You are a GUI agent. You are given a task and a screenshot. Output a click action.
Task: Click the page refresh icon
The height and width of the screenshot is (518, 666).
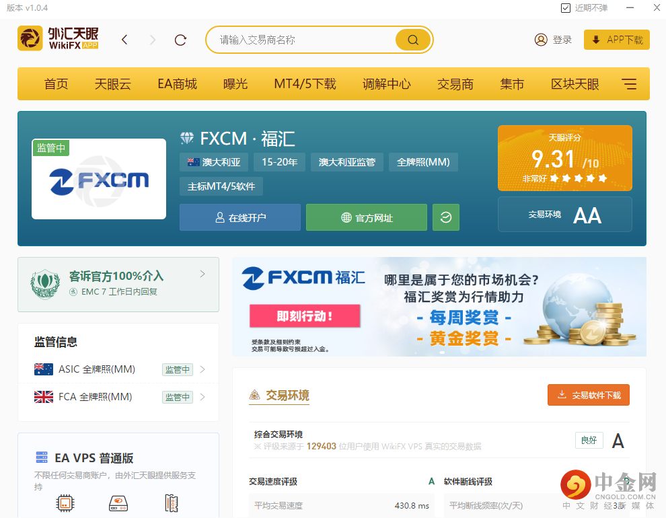(x=180, y=40)
